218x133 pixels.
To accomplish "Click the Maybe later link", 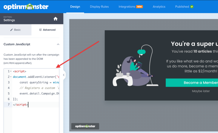I will pos(201,91).
